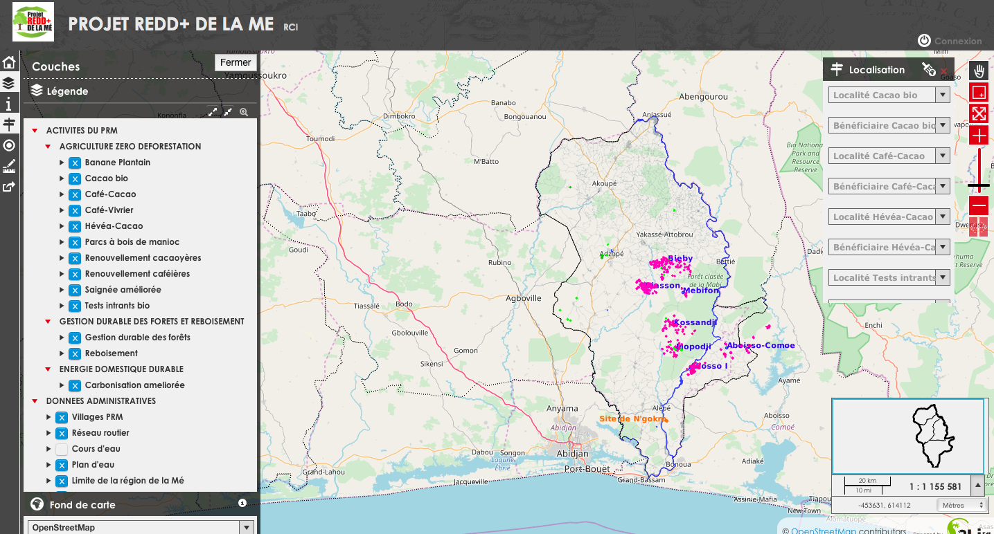The image size is (994, 534).
Task: Zoom in with plus button
Action: (979, 135)
